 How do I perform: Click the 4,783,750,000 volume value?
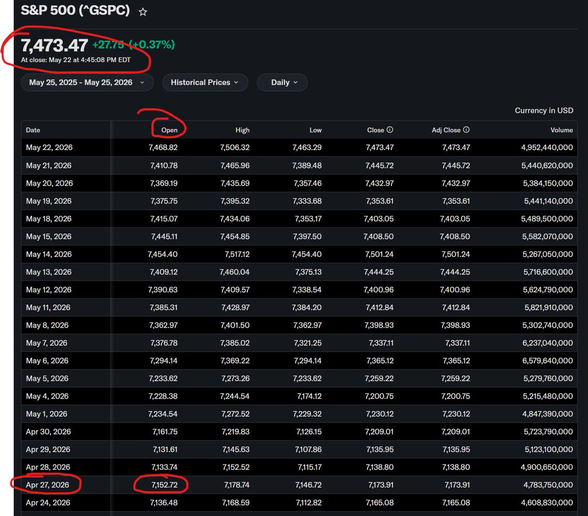click(548, 485)
